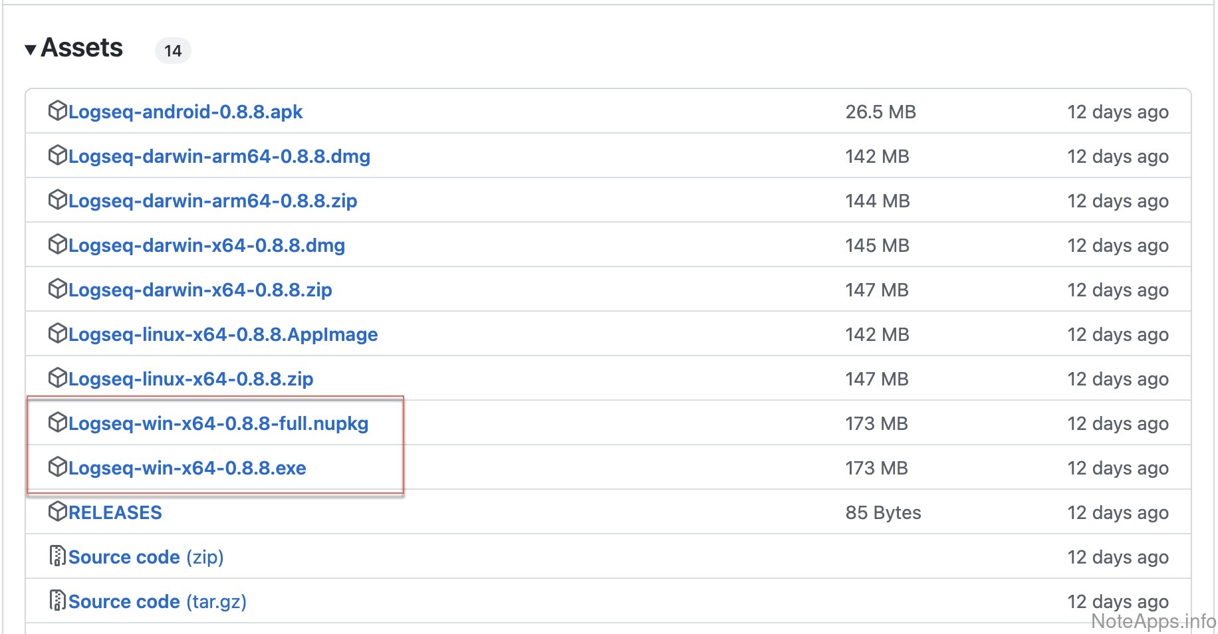The image size is (1218, 634).
Task: Download Logseq-darwin-x64-0.8.8.dmg
Action: pos(207,245)
